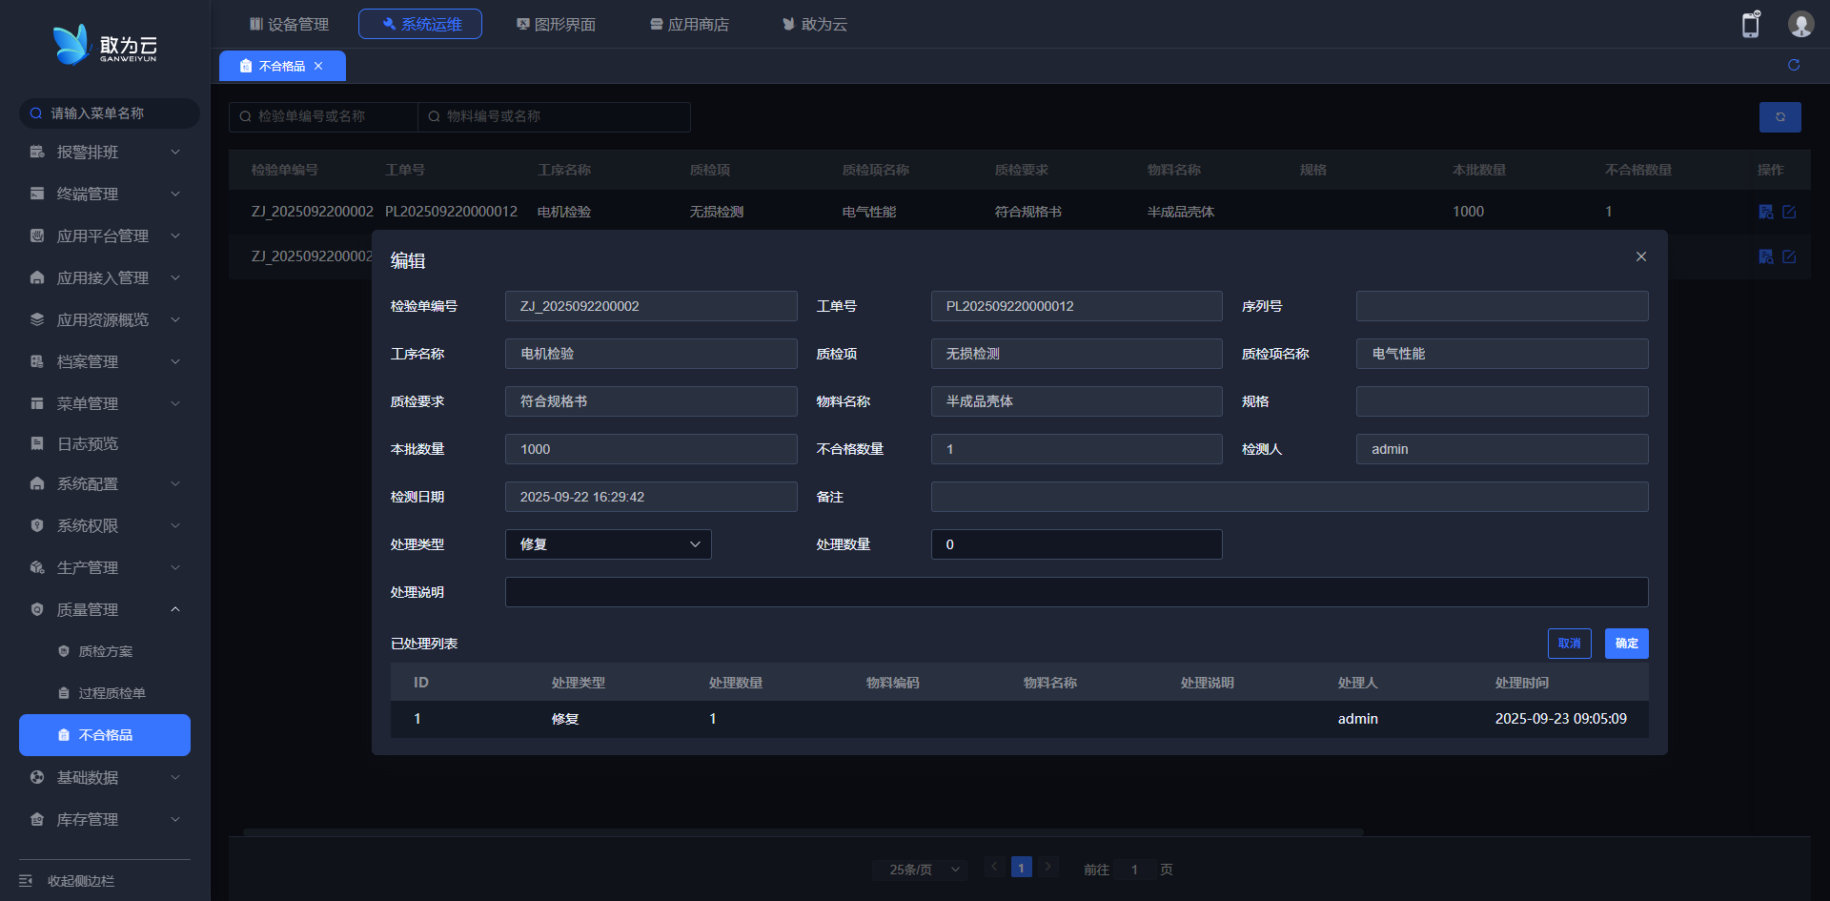Click the 确定 button
This screenshot has width=1830, height=901.
point(1626,644)
